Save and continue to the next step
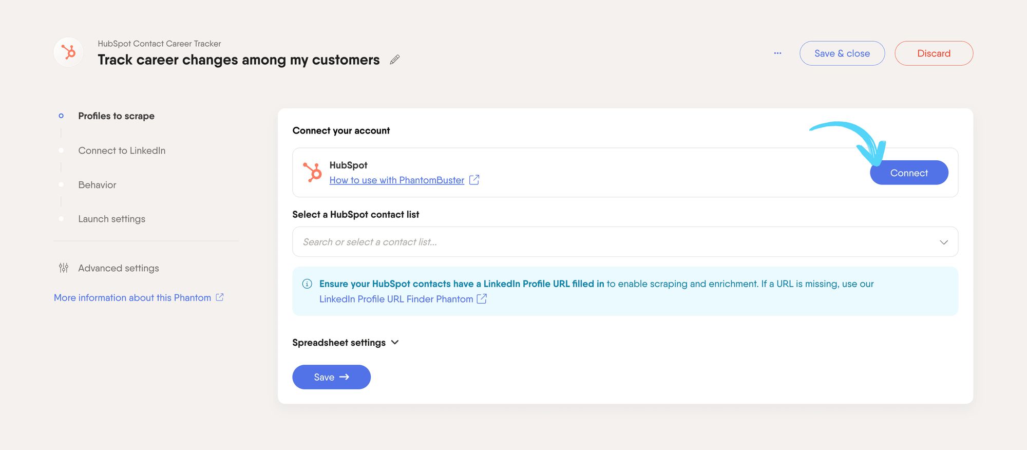The width and height of the screenshot is (1027, 450). click(331, 377)
